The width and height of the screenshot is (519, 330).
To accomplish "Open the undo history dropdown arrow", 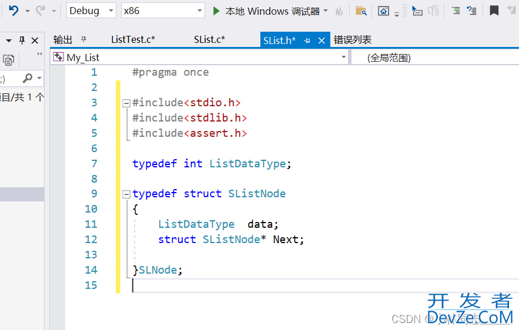I will pos(28,11).
